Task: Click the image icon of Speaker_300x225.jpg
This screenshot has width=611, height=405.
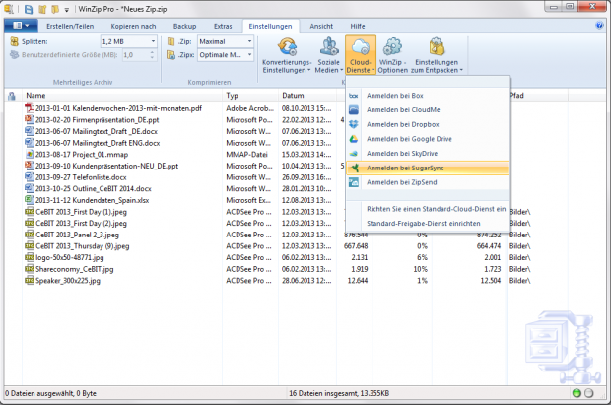Action: tap(30, 280)
